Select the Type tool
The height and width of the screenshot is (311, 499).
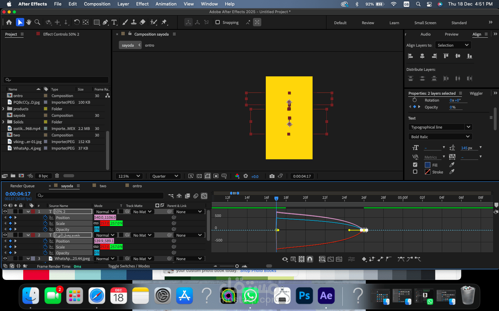click(114, 22)
